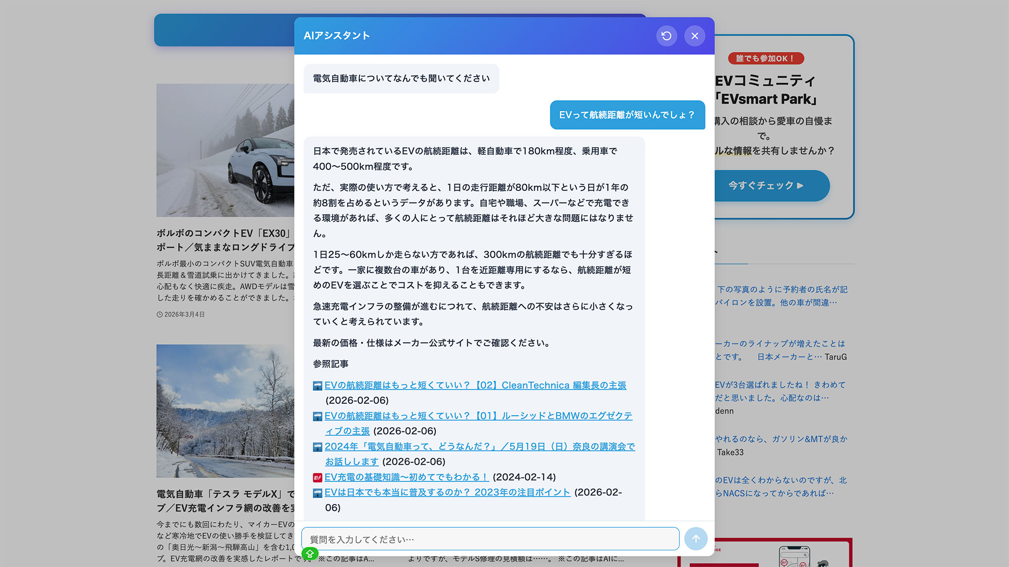Open ルーシッドとBMW reference article link
The height and width of the screenshot is (567, 1009).
(x=478, y=416)
